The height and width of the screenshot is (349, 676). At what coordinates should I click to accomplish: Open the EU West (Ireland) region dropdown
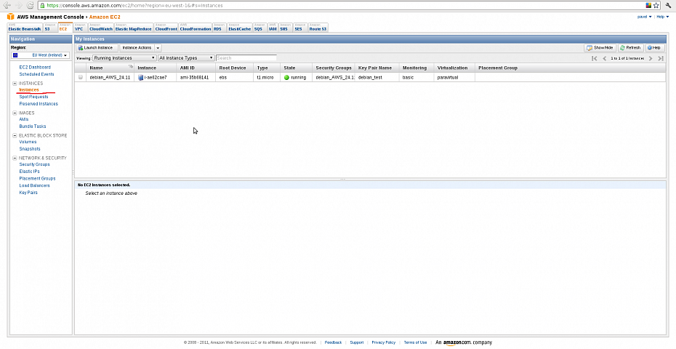point(40,55)
